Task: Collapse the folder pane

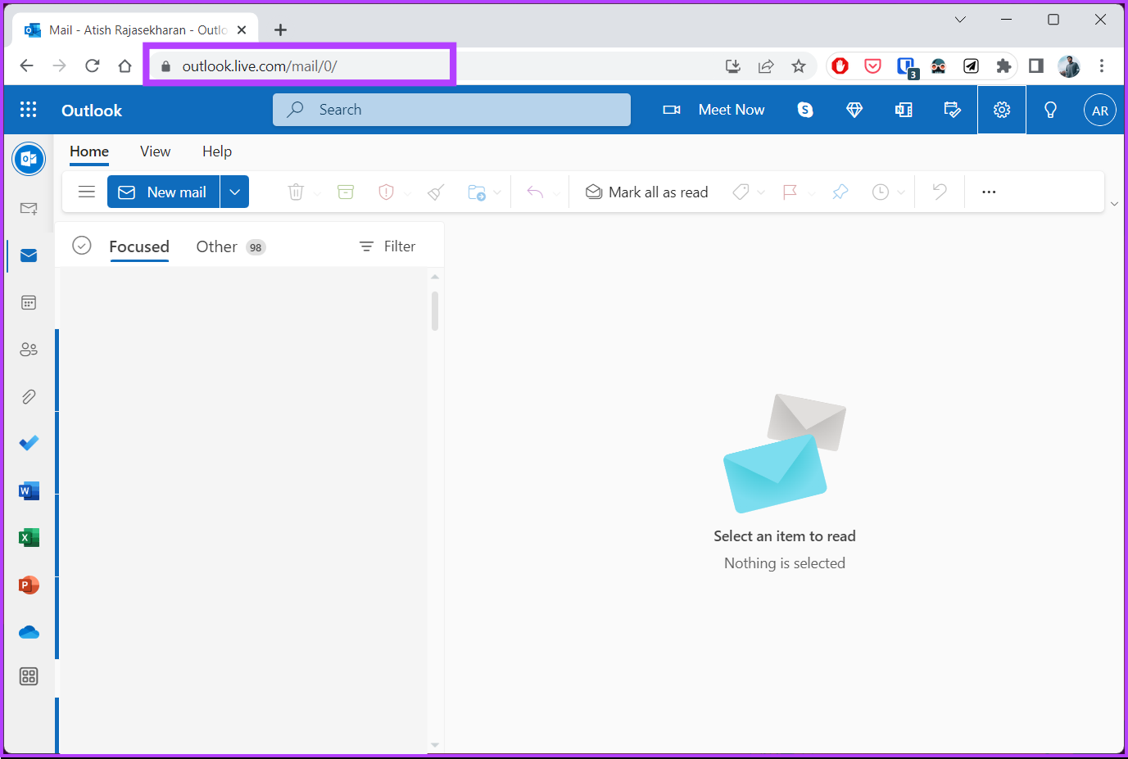Action: (x=86, y=192)
